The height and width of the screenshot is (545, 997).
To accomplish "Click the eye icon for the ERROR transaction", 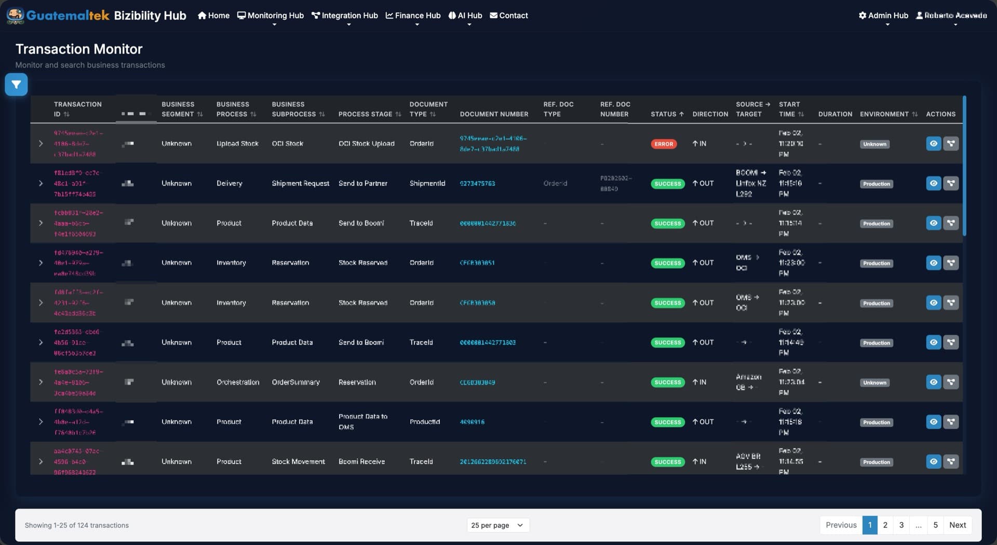I will click(933, 144).
